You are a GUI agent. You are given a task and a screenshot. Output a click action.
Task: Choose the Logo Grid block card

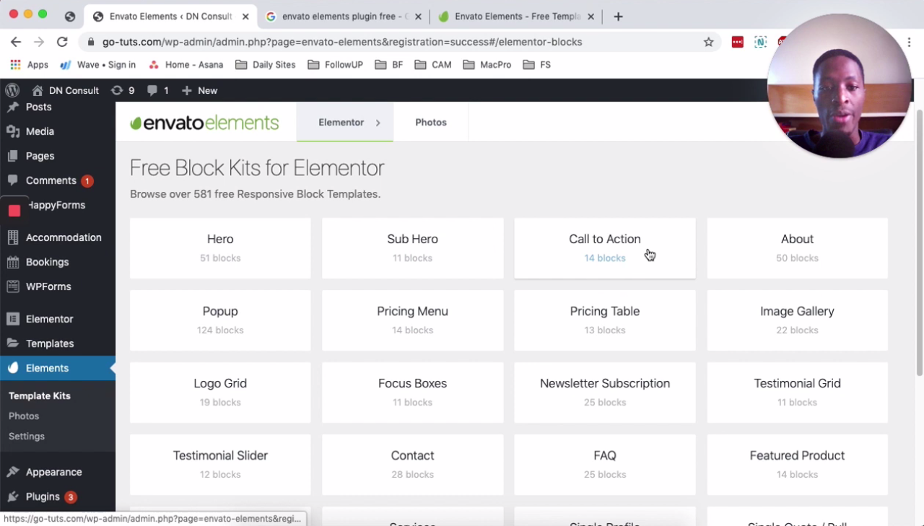point(220,393)
